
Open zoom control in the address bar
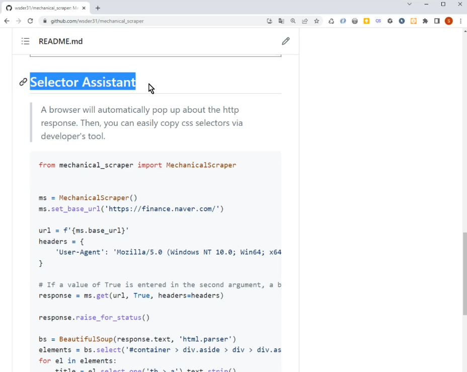[x=293, y=21]
